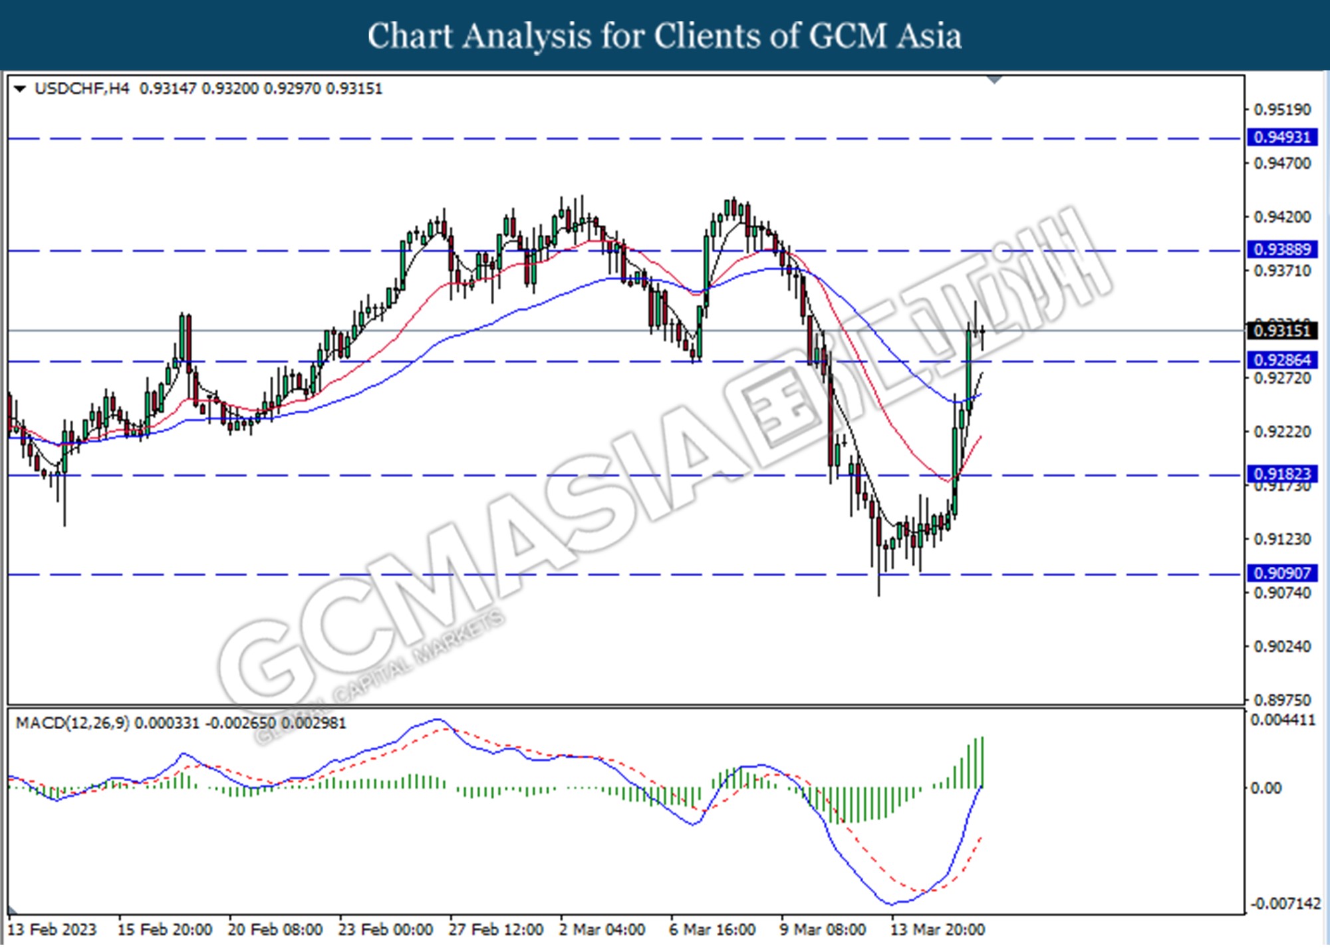Click the 13 Feb 2023 date label

tap(52, 930)
